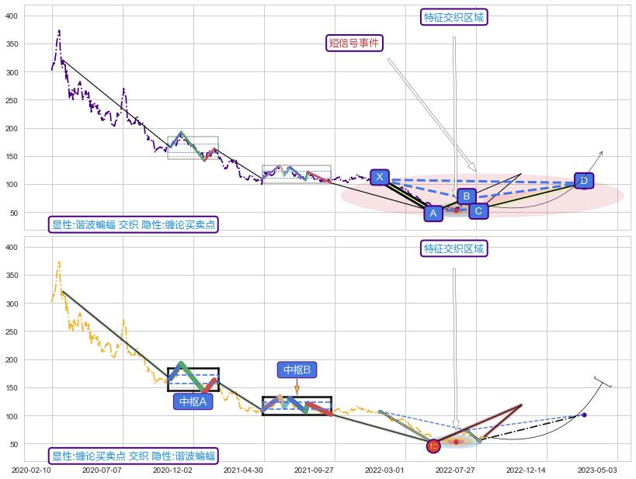Click 特征交织区域 label in lower chart
This screenshot has width=636, height=479.
455,248
